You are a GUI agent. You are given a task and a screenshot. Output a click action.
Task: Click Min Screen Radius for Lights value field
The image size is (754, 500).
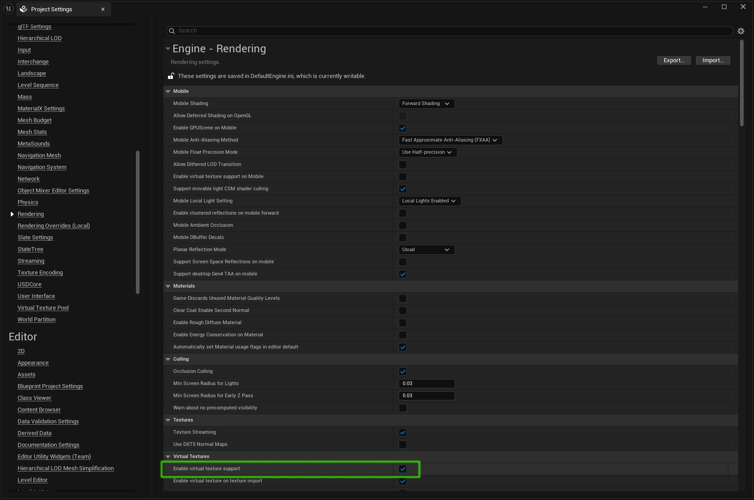(426, 384)
